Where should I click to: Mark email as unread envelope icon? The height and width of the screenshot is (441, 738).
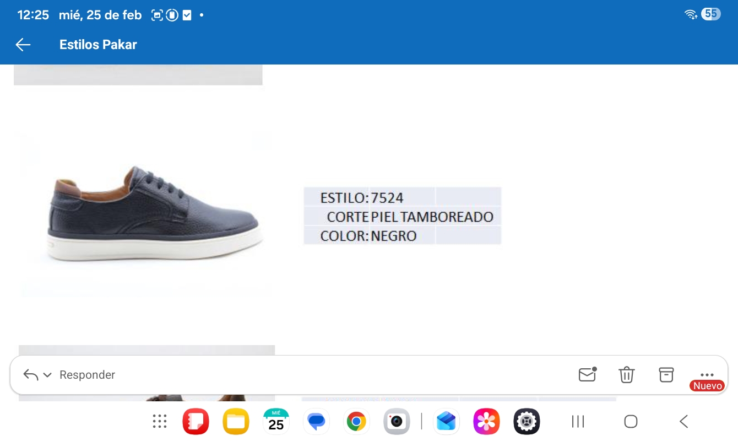click(587, 374)
